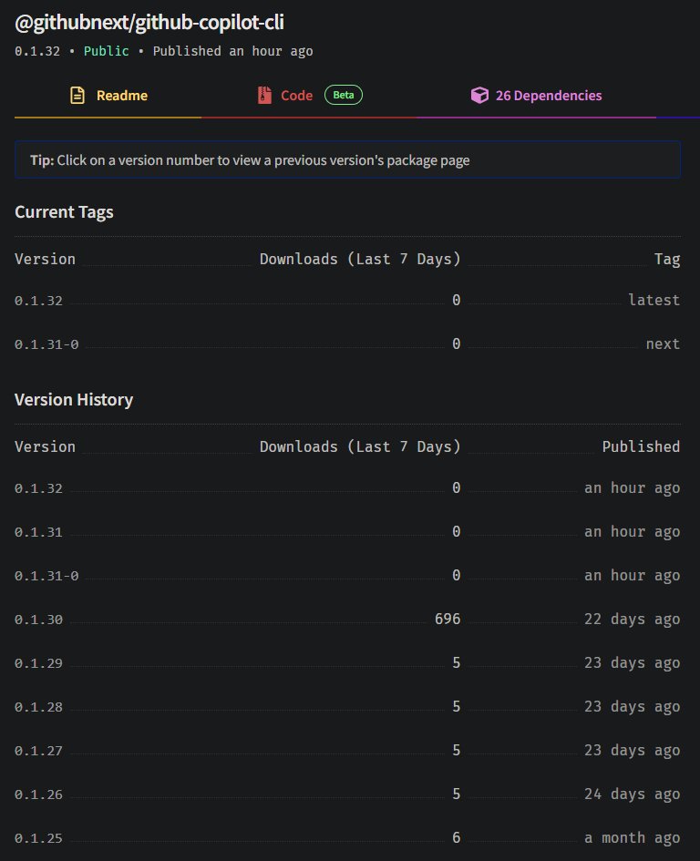The width and height of the screenshot is (700, 861).
Task: Click the Published column header
Action: coord(641,446)
